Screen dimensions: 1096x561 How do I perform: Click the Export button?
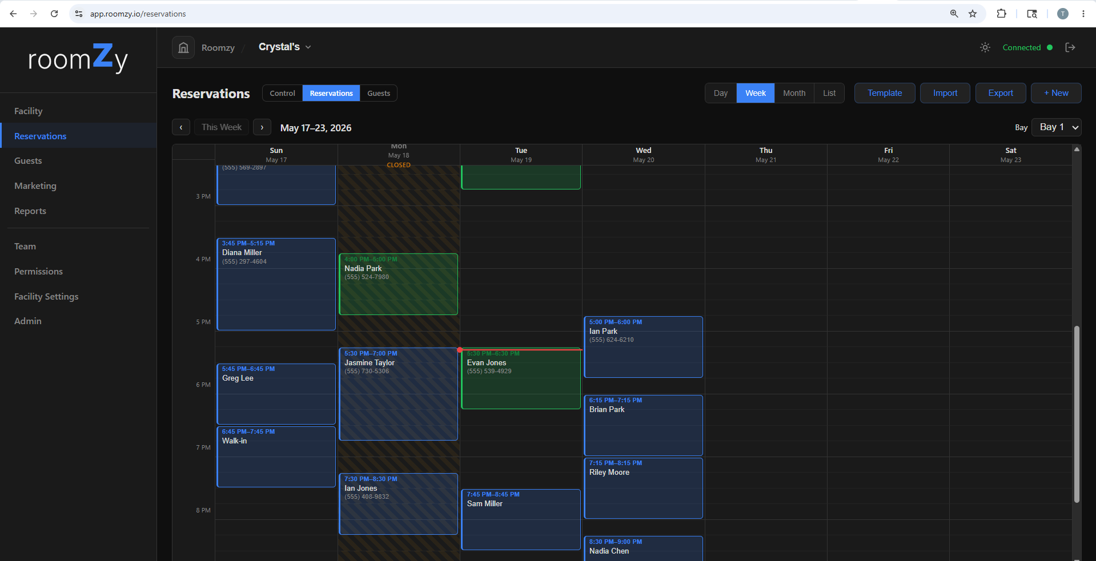[x=1001, y=93]
